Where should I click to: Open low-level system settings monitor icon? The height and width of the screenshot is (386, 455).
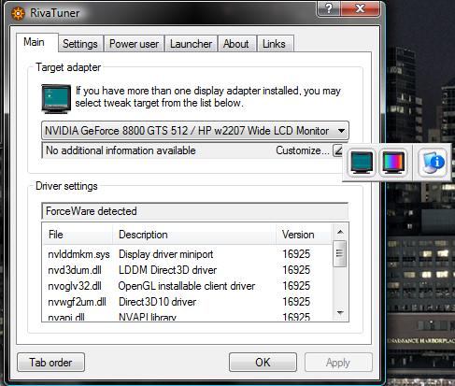[362, 163]
